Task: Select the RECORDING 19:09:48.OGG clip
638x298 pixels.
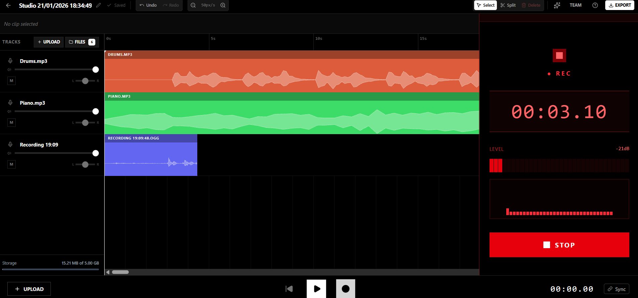Action: coord(151,155)
